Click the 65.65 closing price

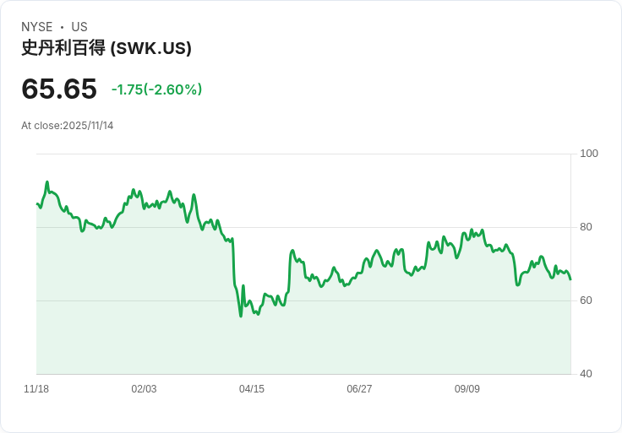point(59,89)
